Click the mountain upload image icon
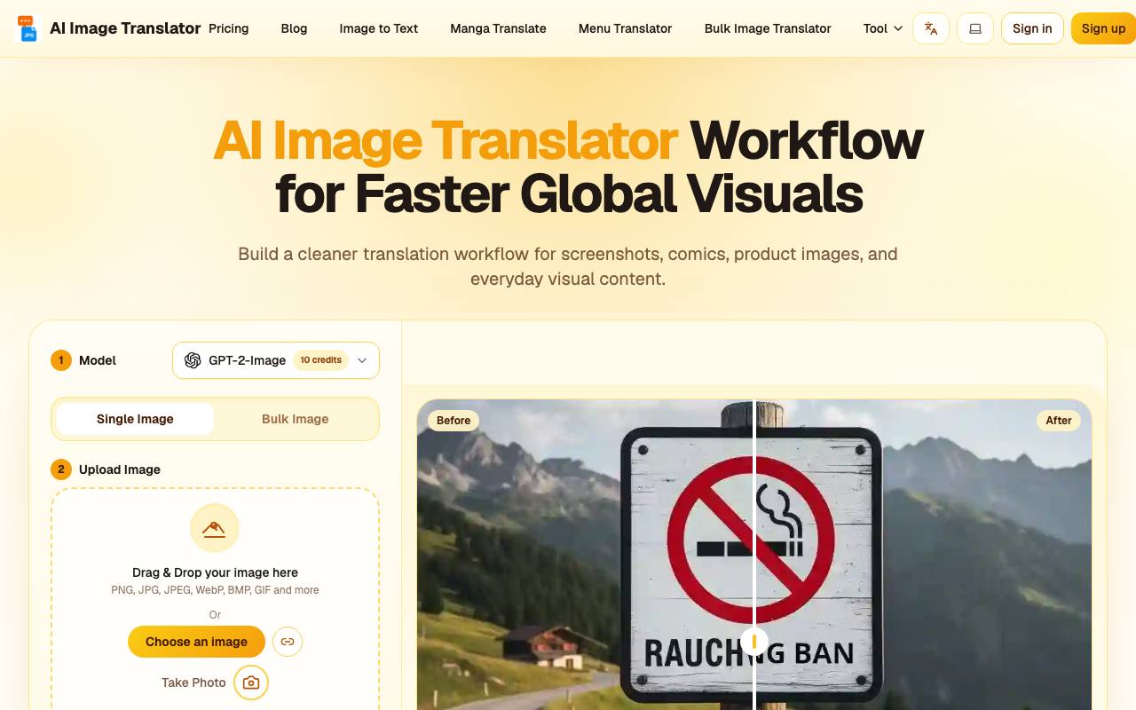The image size is (1136, 710). [x=215, y=528]
